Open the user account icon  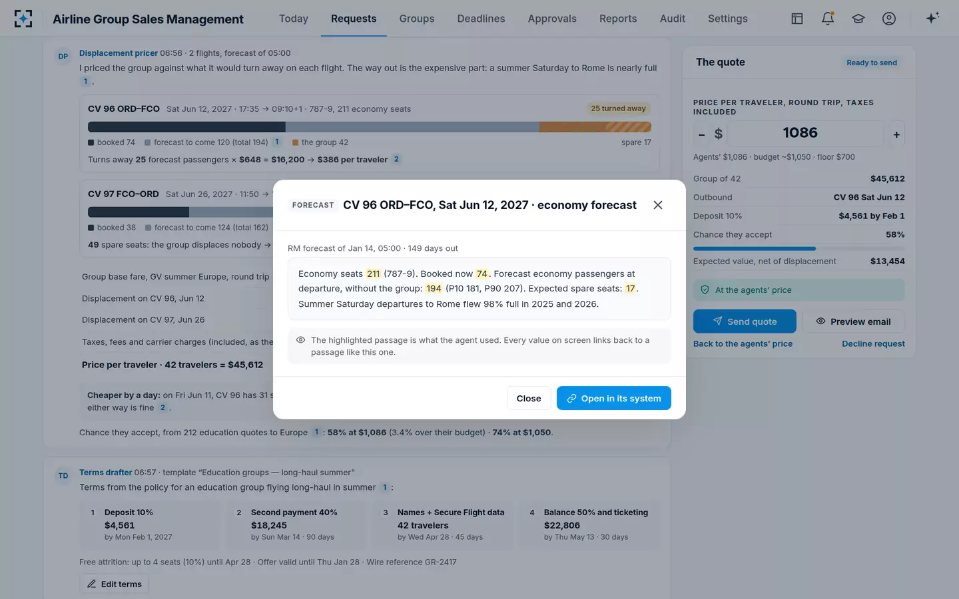tap(889, 19)
